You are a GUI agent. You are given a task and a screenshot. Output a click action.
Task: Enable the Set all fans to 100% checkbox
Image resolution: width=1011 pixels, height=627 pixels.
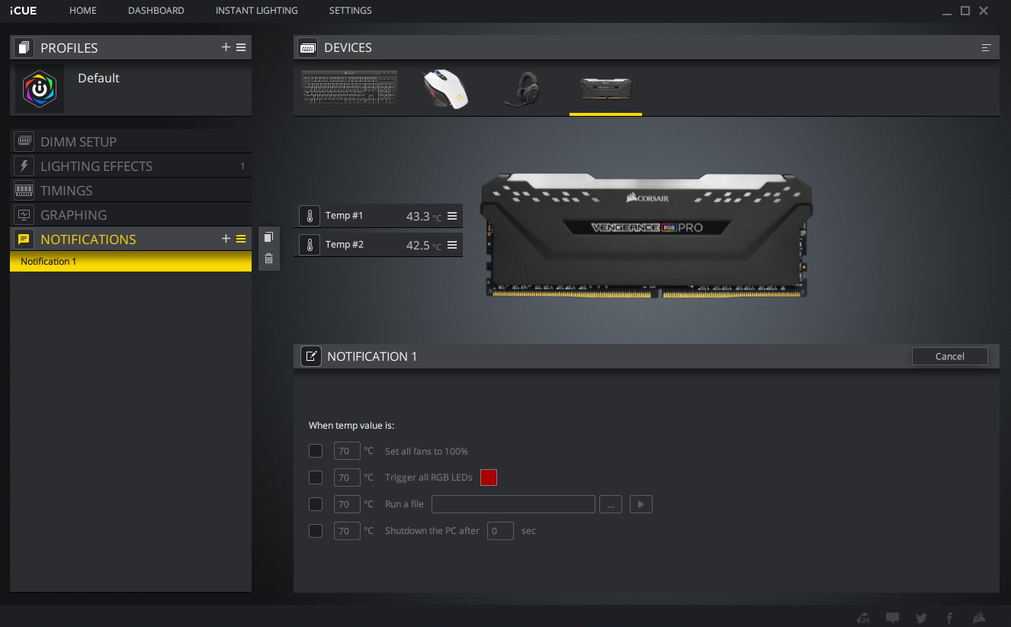(x=316, y=451)
